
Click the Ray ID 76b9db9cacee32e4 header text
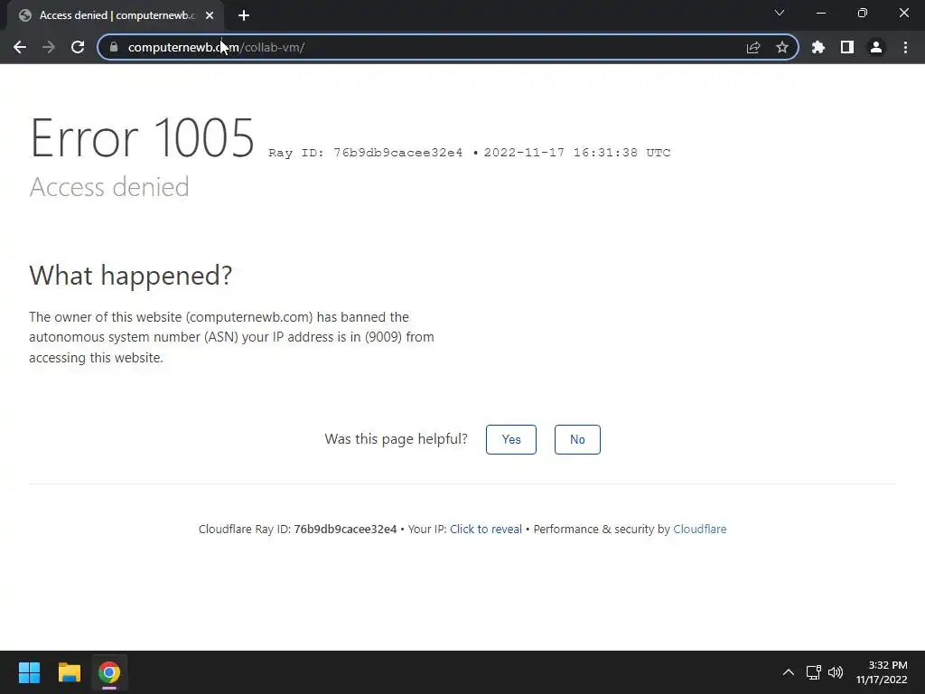pyautogui.click(x=366, y=153)
